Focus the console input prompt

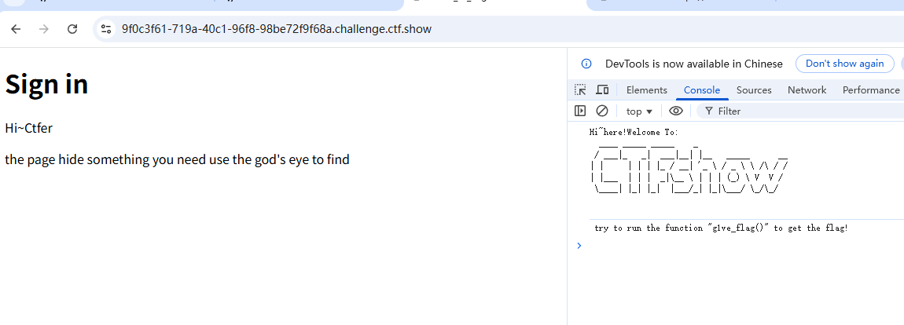pyautogui.click(x=744, y=246)
